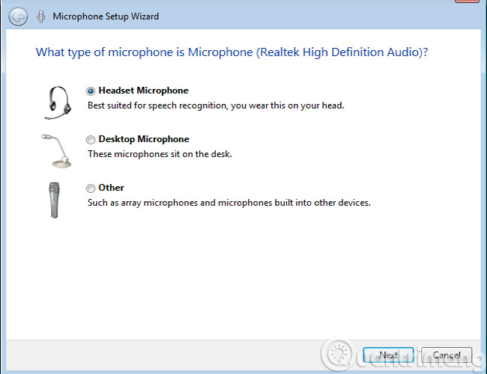The height and width of the screenshot is (374, 487).
Task: Select the Headset Microphone radio button
Action: coord(91,91)
